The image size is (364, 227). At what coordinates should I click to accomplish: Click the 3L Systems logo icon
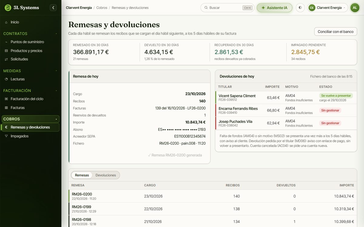[8, 8]
